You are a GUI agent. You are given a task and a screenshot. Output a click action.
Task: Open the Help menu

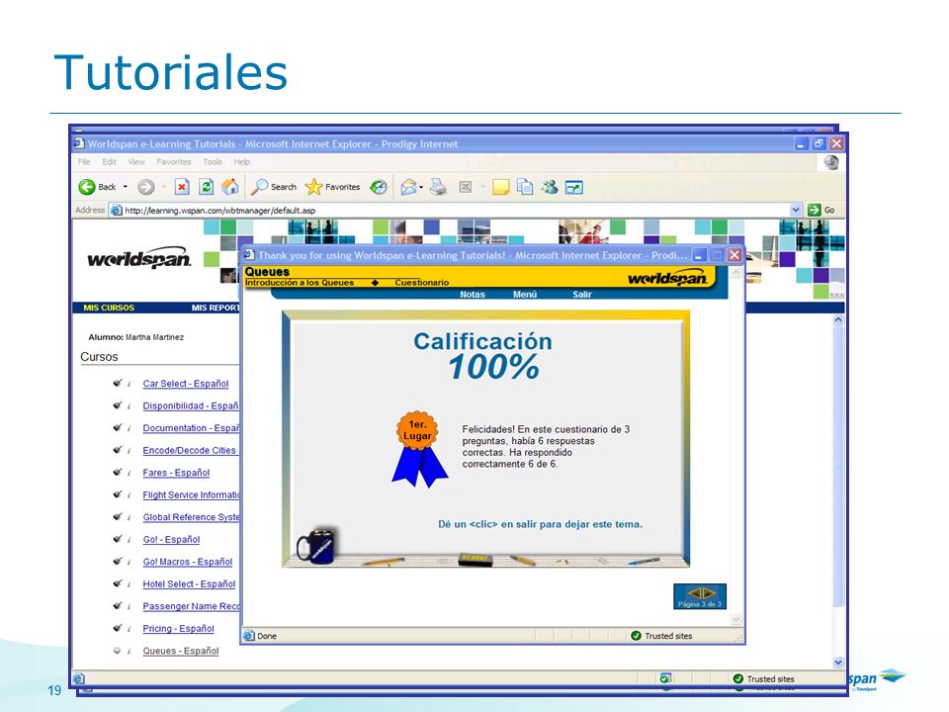point(241,161)
